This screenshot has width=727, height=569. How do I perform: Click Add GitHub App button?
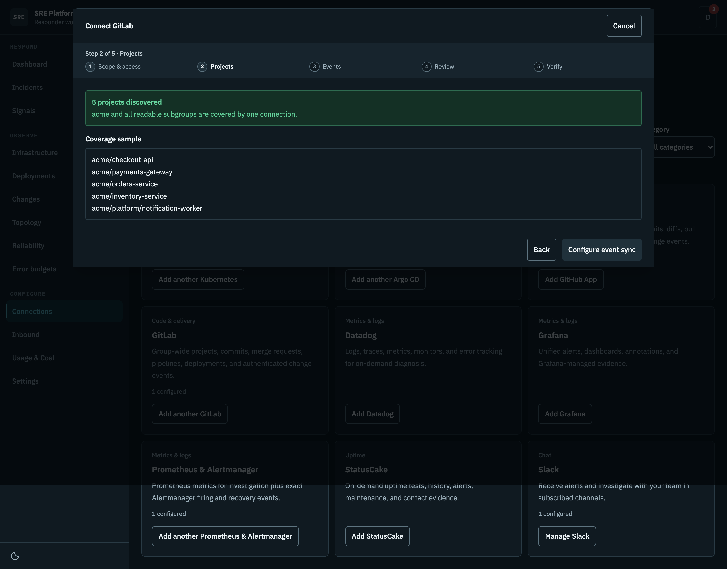coord(570,279)
